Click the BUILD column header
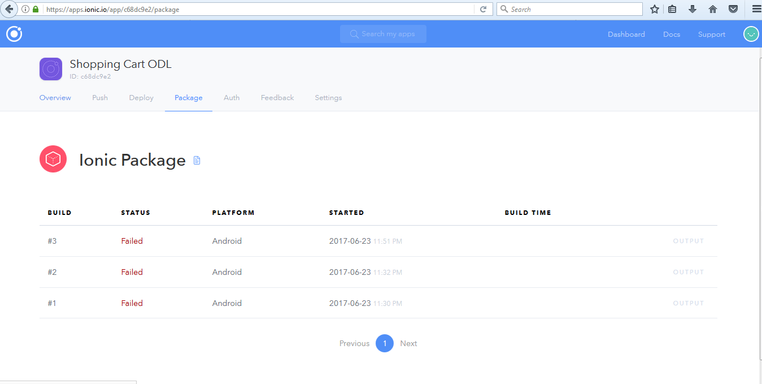Image resolution: width=762 pixels, height=384 pixels. (x=59, y=213)
